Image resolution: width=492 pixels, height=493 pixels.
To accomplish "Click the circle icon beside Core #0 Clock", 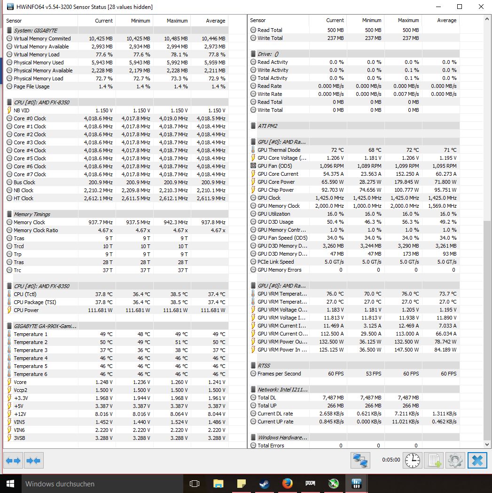I will click(x=9, y=118).
